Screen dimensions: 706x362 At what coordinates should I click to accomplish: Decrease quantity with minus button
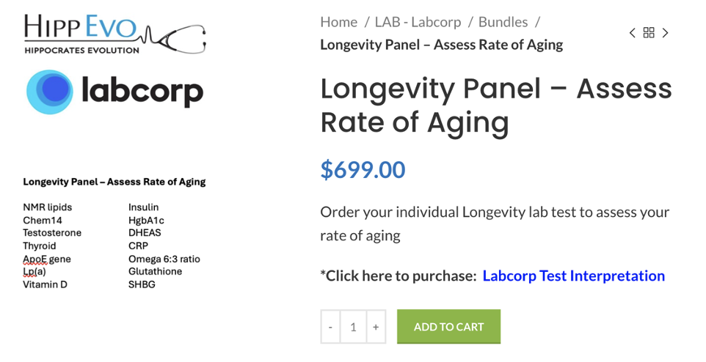click(330, 327)
